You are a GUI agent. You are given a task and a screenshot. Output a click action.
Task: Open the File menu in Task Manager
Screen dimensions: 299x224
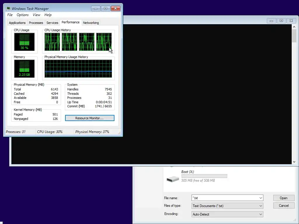point(10,15)
